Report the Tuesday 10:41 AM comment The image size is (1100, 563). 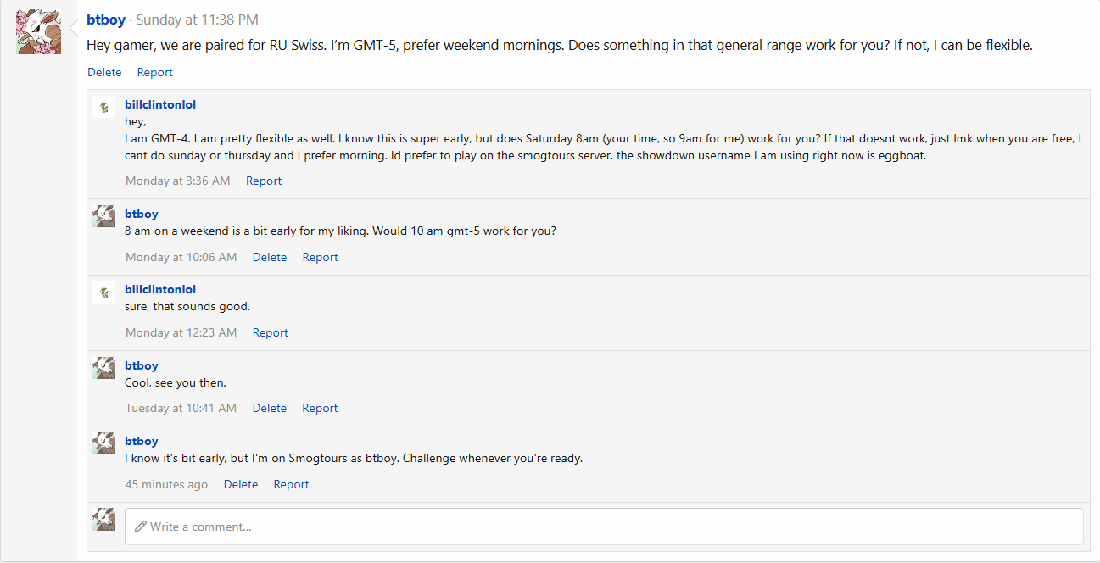(320, 408)
